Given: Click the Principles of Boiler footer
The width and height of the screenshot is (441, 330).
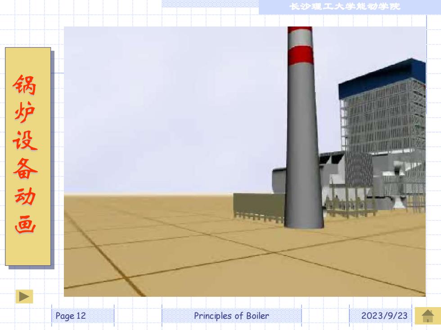Looking at the screenshot, I should pos(231,316).
